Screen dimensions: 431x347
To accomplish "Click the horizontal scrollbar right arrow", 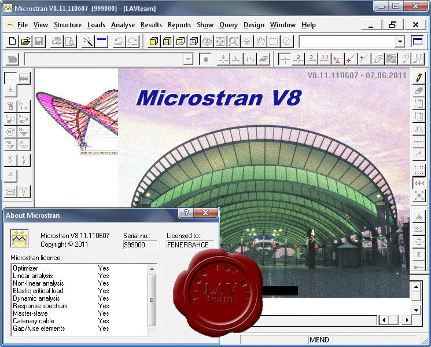I will pos(407,320).
